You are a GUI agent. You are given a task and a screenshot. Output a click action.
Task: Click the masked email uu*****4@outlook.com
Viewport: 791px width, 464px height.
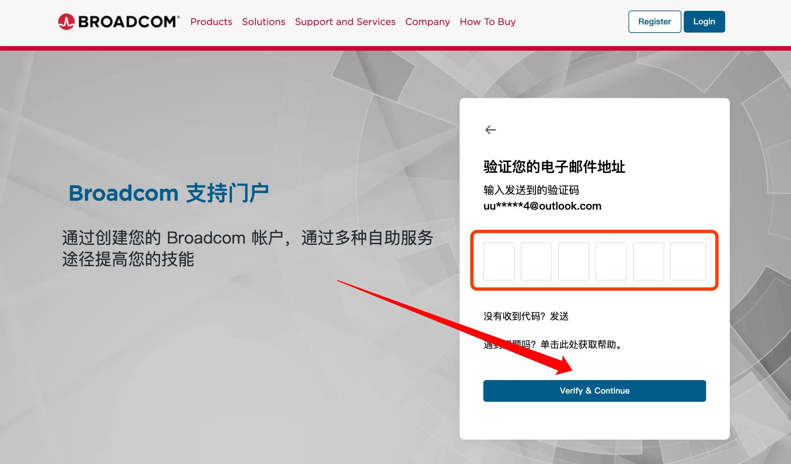542,206
